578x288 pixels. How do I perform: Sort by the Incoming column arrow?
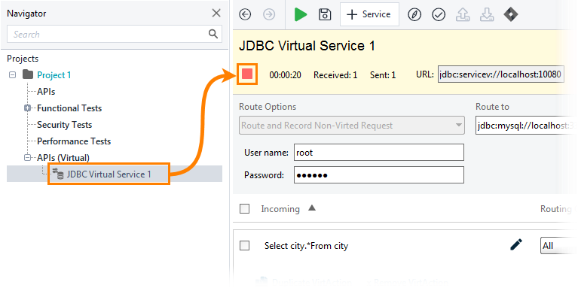coord(312,208)
